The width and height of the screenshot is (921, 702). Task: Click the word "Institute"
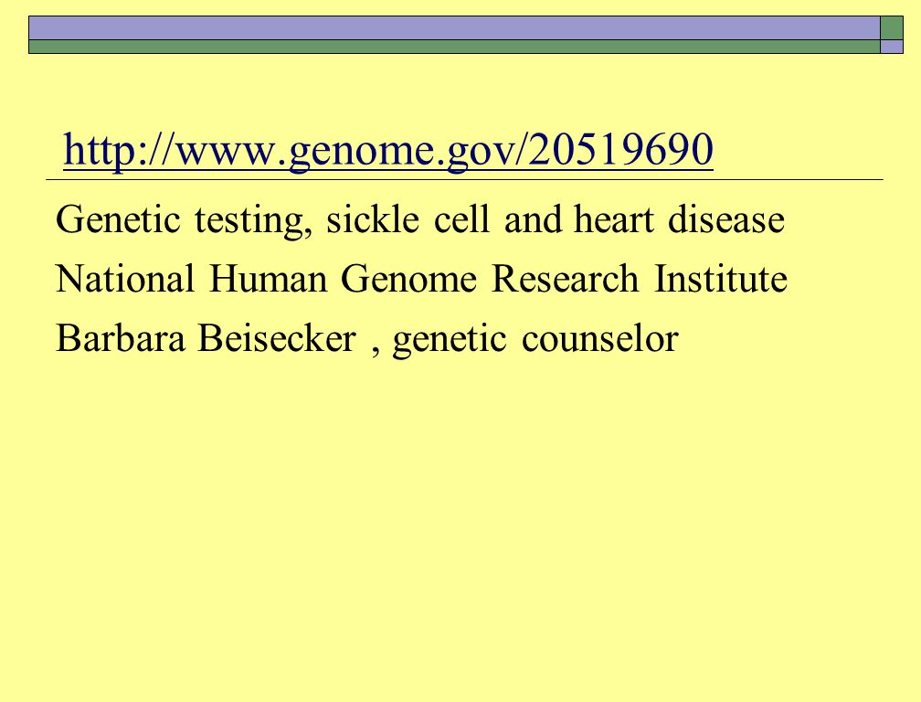tap(721, 279)
